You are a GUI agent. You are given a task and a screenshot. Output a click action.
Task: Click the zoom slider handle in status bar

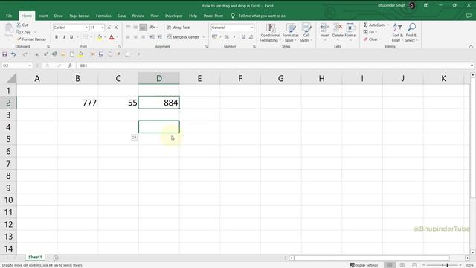coord(448,265)
